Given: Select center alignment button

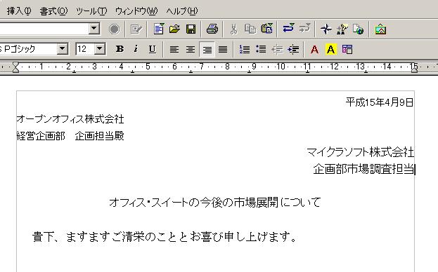Looking at the screenshot, I should (191, 50).
